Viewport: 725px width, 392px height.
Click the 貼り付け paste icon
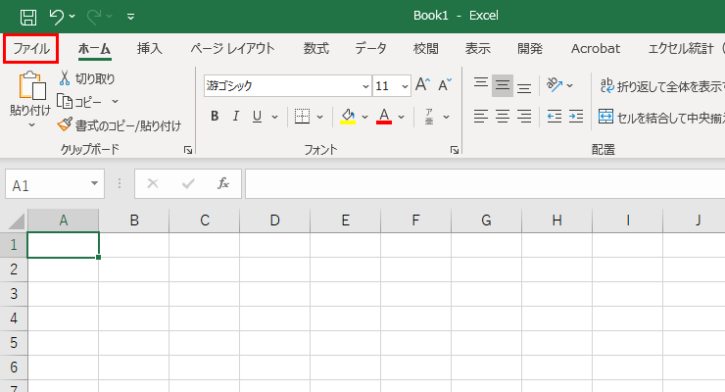[x=31, y=86]
